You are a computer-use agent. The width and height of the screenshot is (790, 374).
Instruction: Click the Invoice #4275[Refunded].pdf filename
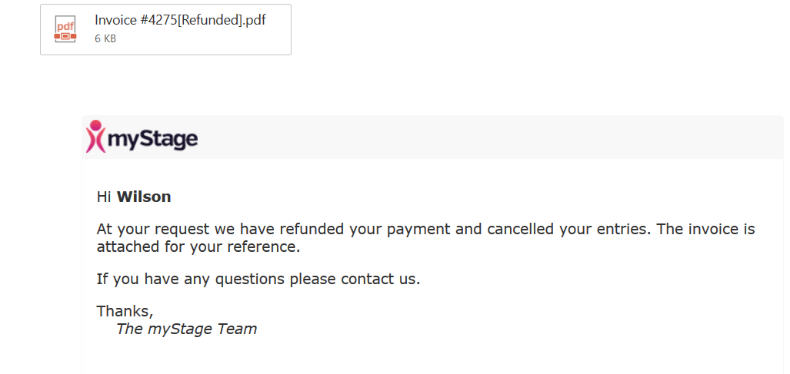coord(180,20)
